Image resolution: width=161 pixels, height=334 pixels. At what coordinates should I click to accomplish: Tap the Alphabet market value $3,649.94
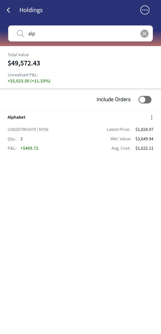pos(144,139)
